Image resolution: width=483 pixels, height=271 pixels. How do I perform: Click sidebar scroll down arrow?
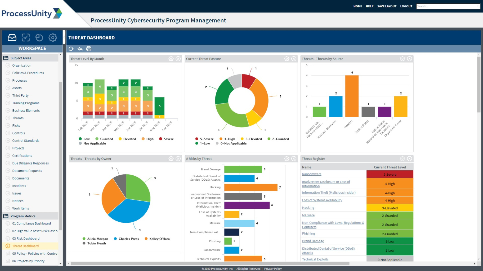point(60,264)
